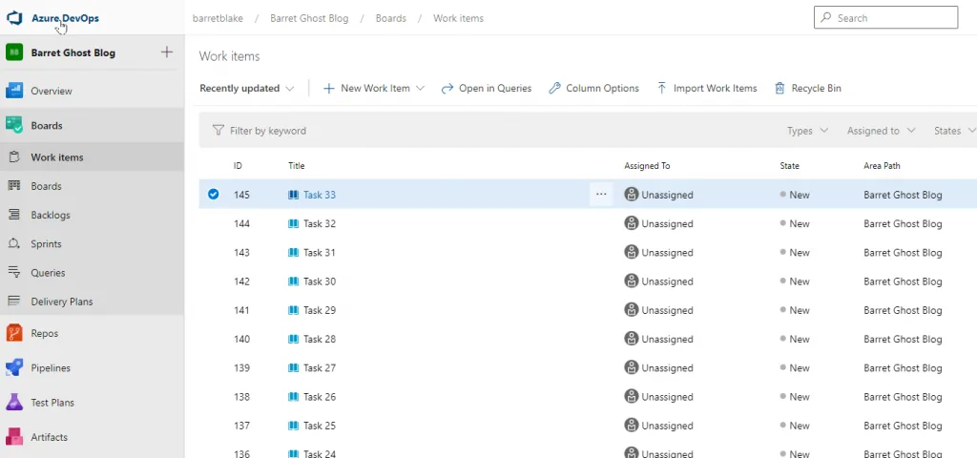This screenshot has height=458, width=977.
Task: Click Barret Ghost Blog area path for Task 26
Action: [903, 397]
